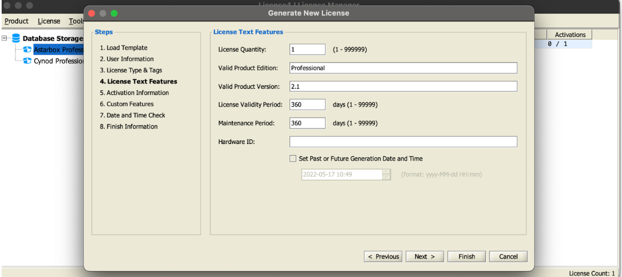Close the dialog with the red button

(92, 13)
